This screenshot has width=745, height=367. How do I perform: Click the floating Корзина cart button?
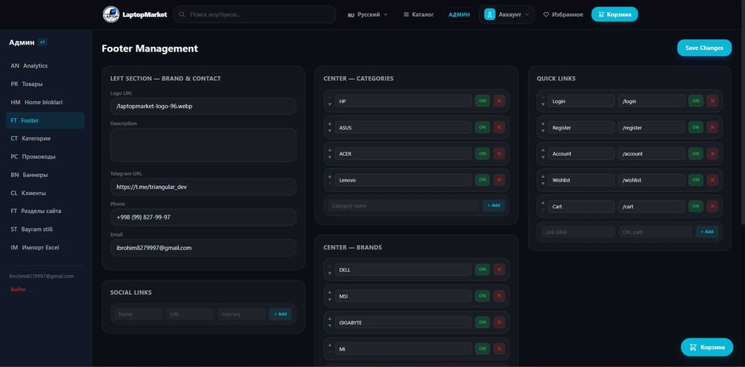pyautogui.click(x=706, y=347)
